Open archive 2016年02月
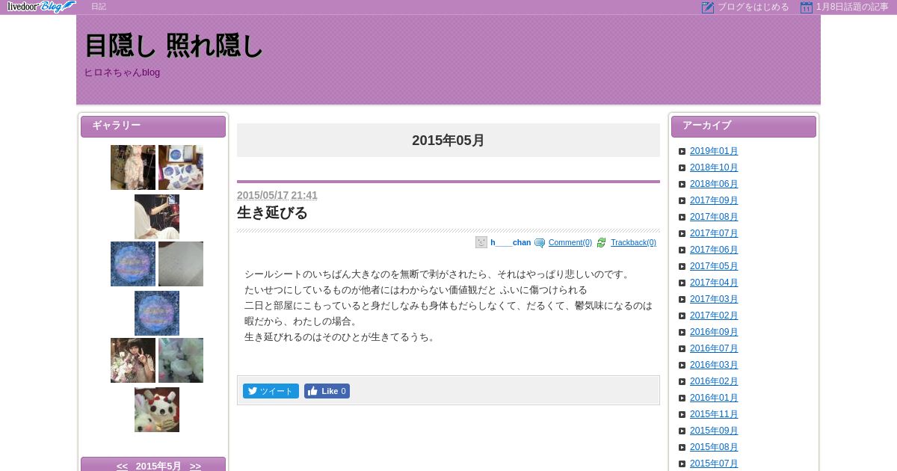Image resolution: width=897 pixels, height=471 pixels. pos(714,381)
